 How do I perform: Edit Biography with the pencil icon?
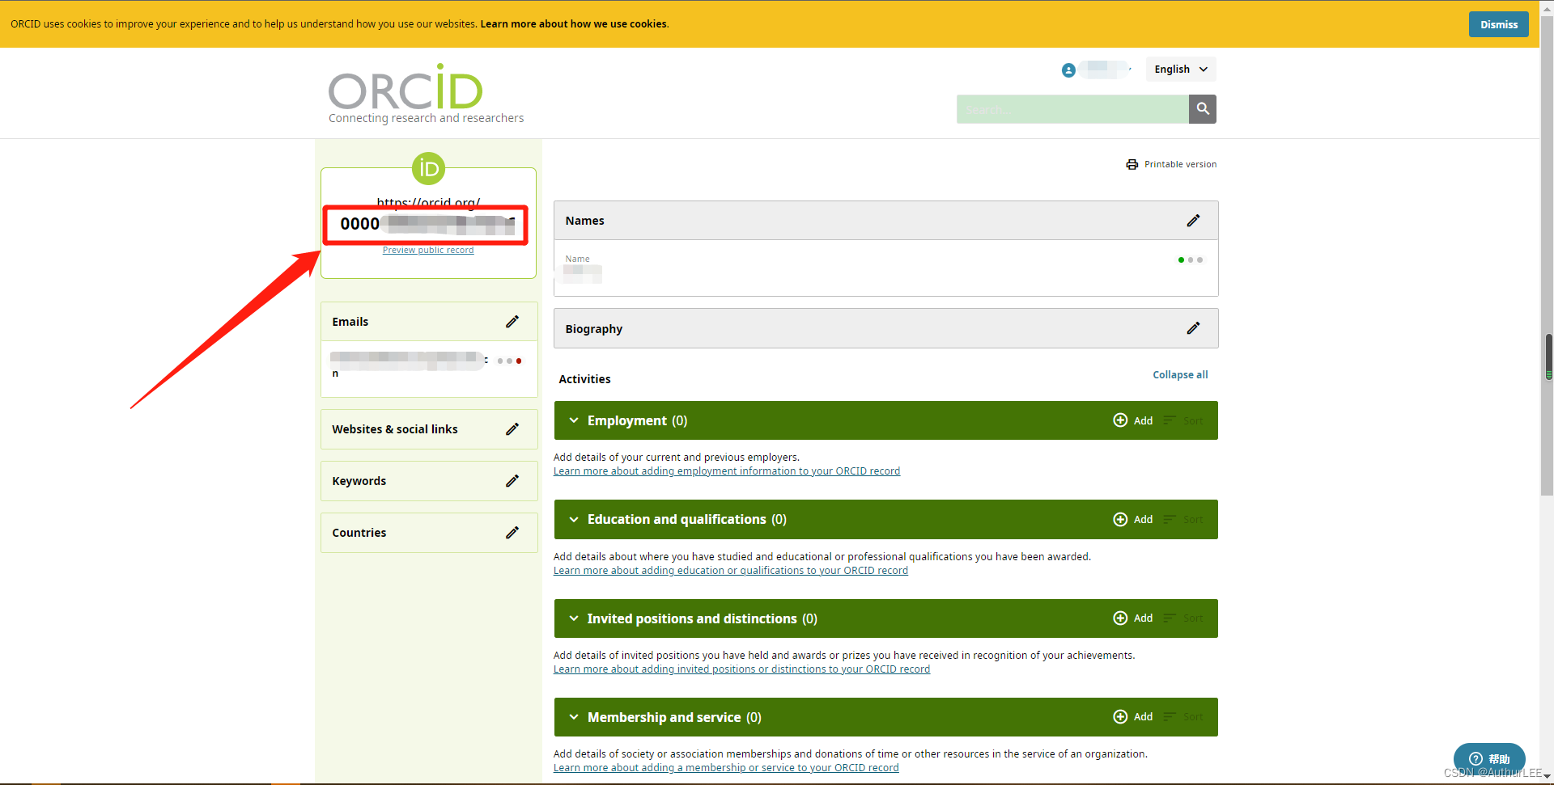pos(1193,328)
